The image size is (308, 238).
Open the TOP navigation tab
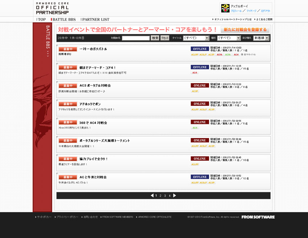coord(42,20)
